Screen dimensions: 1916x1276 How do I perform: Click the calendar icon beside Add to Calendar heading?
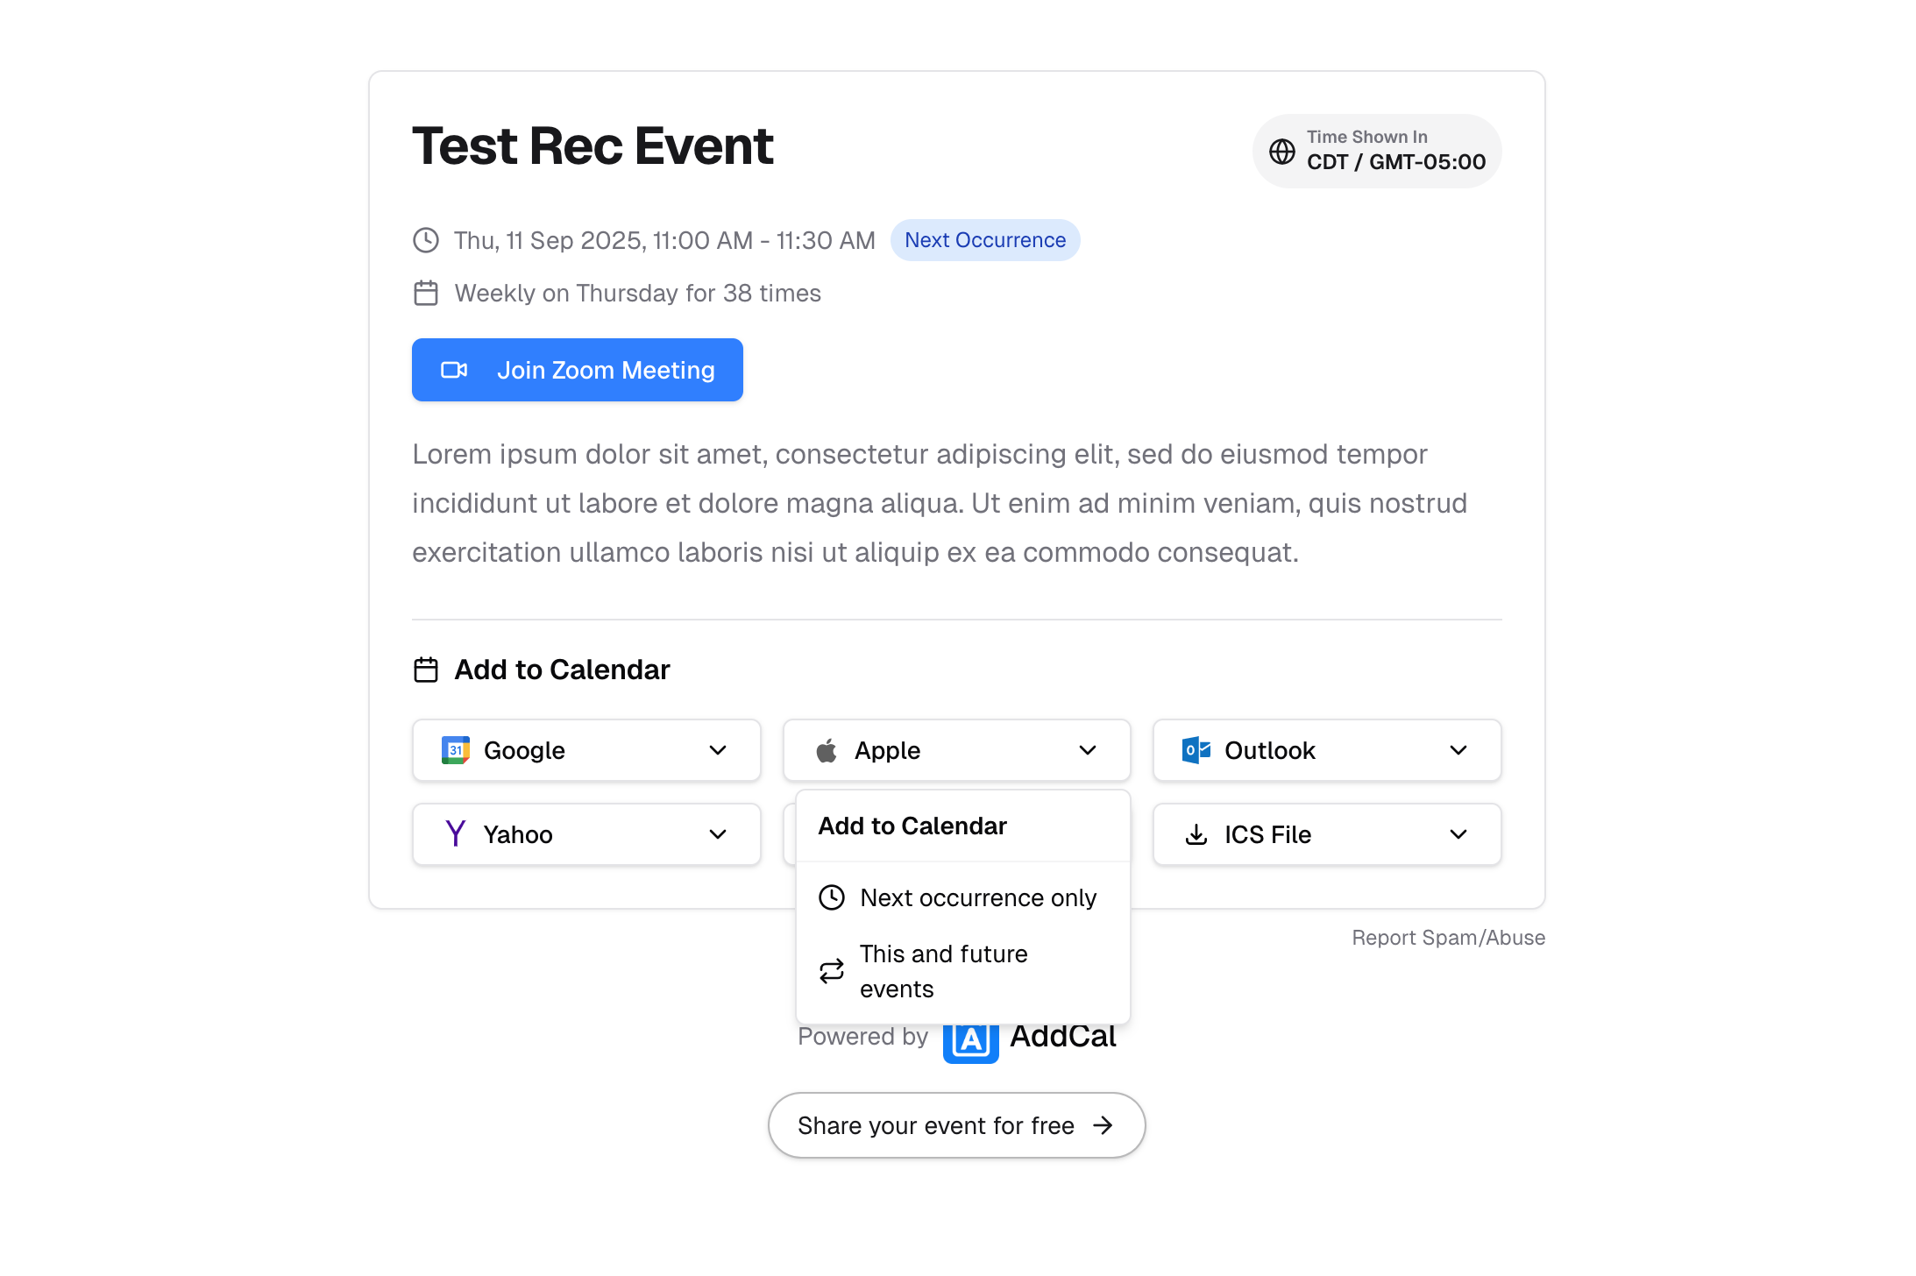tap(425, 669)
